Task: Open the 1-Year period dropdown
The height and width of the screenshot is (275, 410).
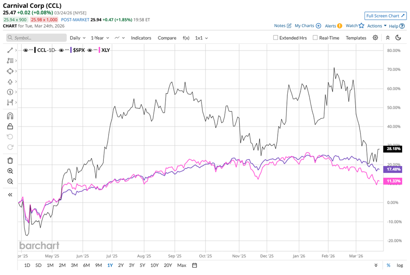Action: [x=100, y=38]
